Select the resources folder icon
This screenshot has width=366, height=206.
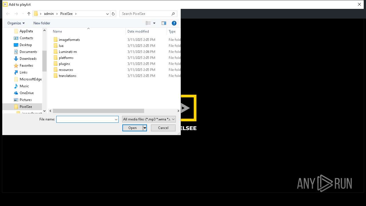(x=56, y=70)
